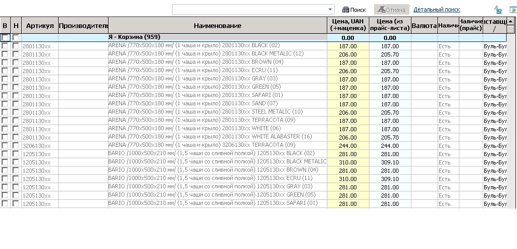The height and width of the screenshot is (249, 517).
Task: Tick the H checkbox for ARENA GREEN (05)
Action: coord(16,87)
